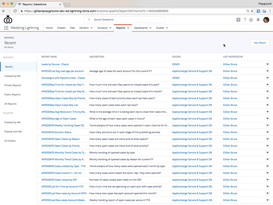Viewport: 273px width, 205px height.
Task: Click the zoom magnifier in address bar
Action: (x=248, y=11)
